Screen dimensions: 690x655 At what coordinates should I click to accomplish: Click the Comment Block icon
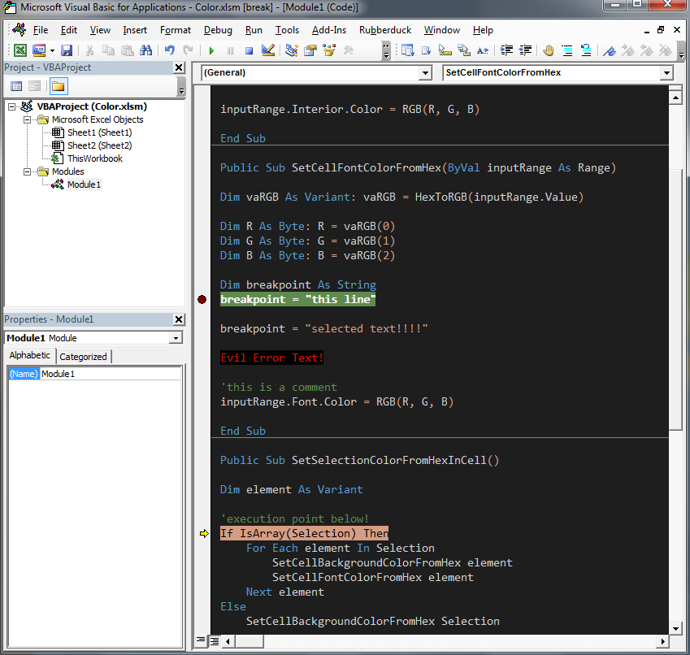567,50
